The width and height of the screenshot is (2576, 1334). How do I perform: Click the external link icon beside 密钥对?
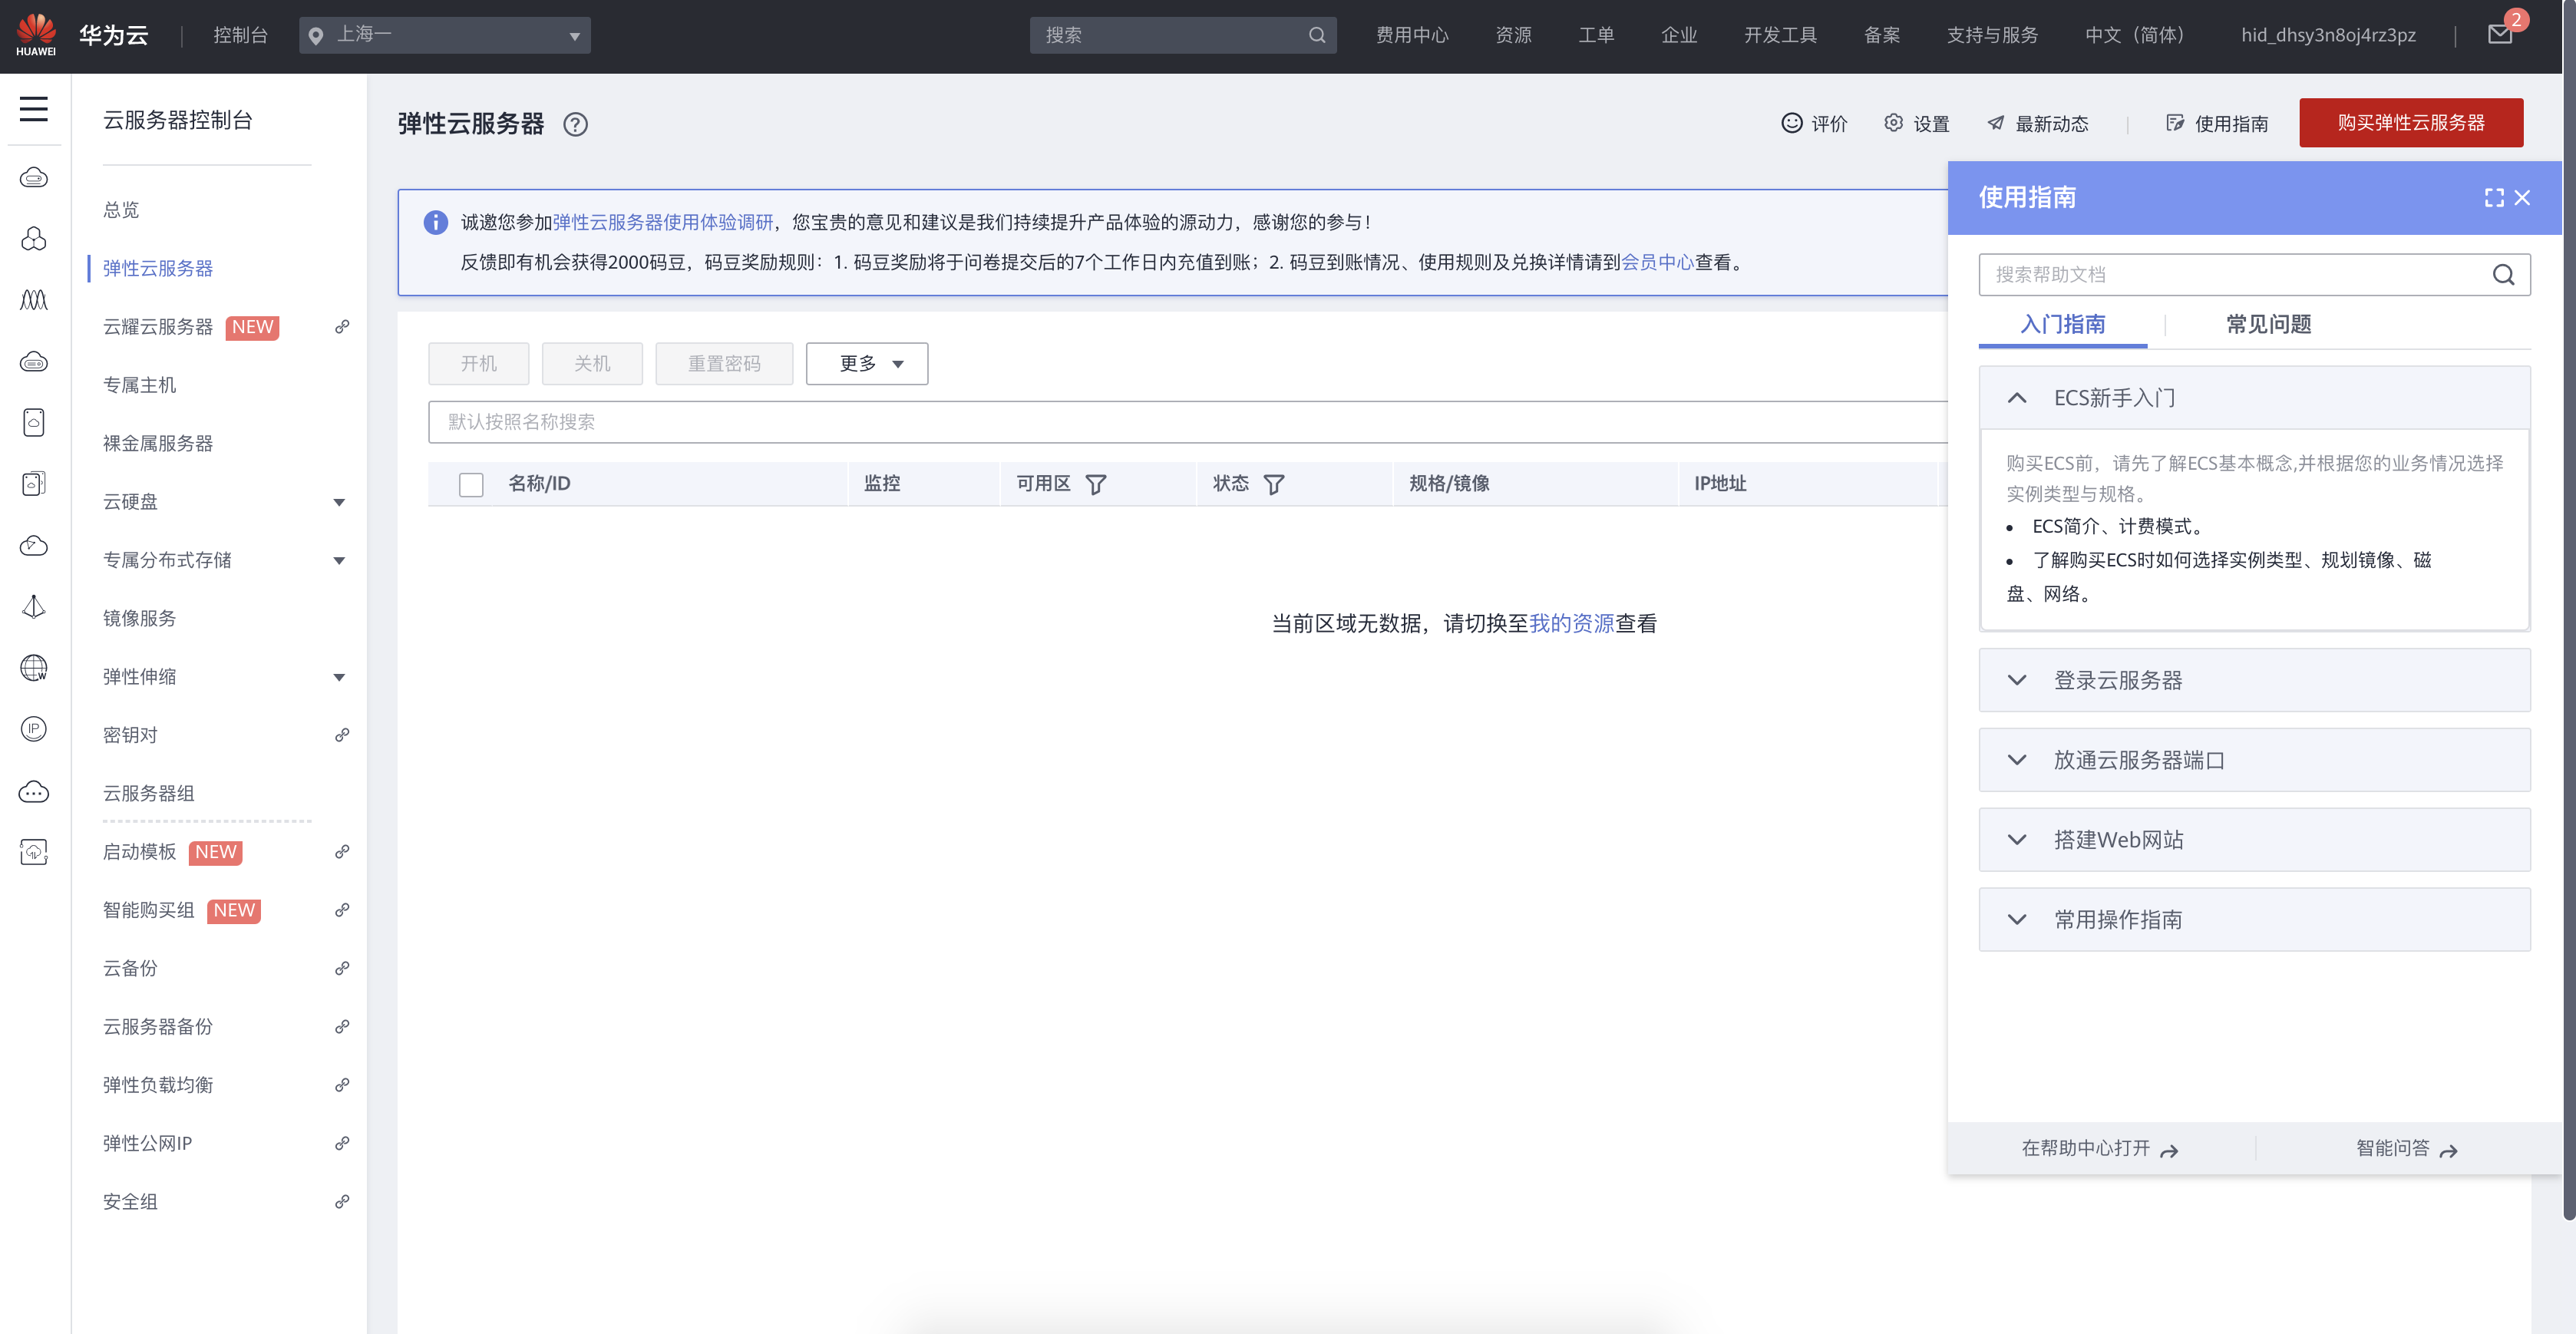342,735
